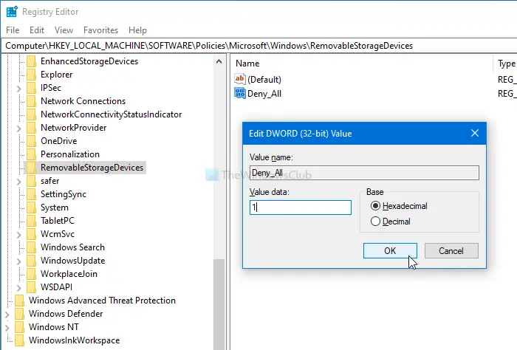
Task: Expand the WcmSvc tree node
Action: point(18,235)
